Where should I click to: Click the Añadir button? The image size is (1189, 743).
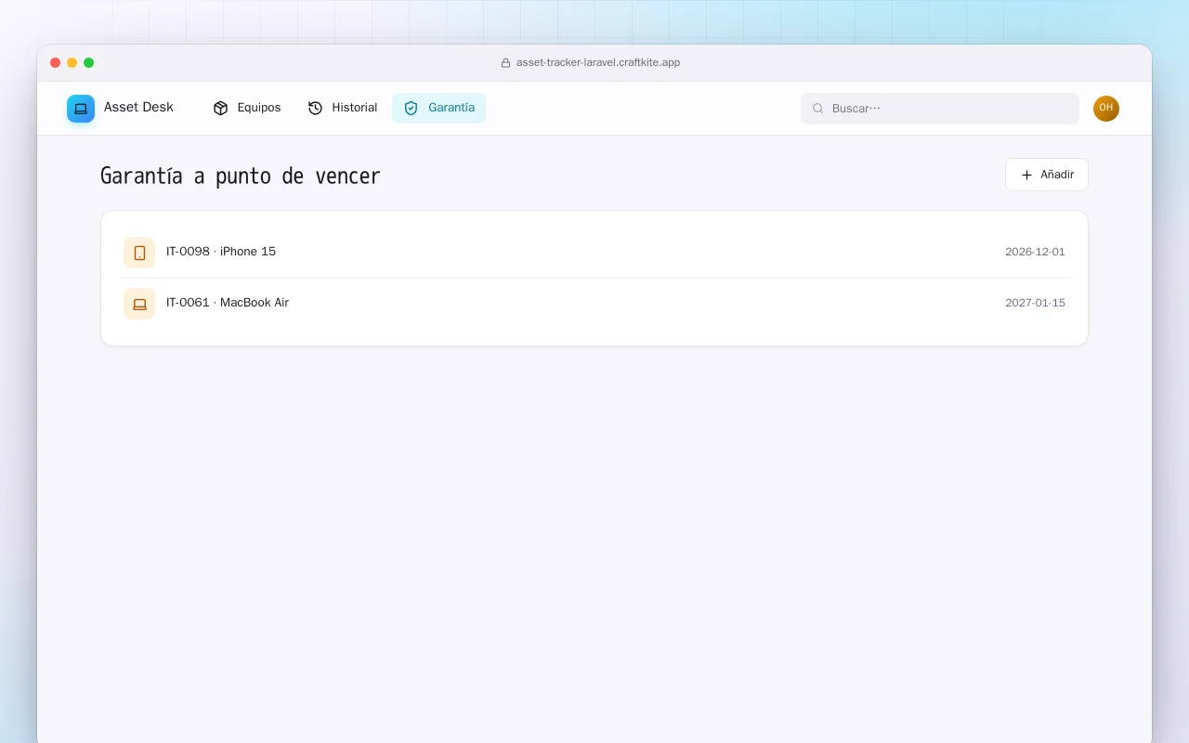tap(1047, 175)
